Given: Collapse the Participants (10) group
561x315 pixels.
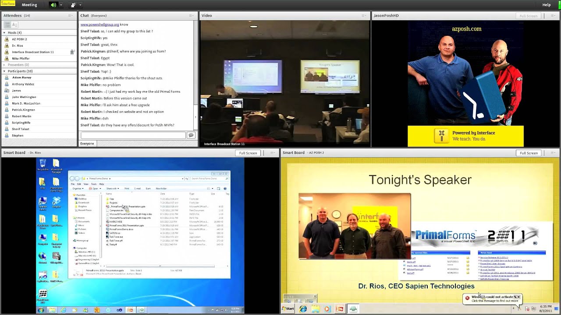Looking at the screenshot, I should point(4,71).
